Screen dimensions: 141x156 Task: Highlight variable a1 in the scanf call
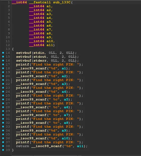(64, 68)
